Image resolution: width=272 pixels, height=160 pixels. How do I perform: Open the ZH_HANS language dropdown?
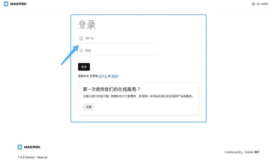[260, 4]
